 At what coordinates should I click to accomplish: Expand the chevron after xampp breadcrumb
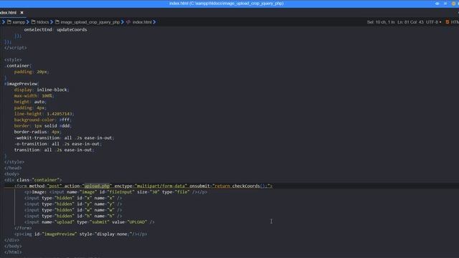tap(28, 22)
